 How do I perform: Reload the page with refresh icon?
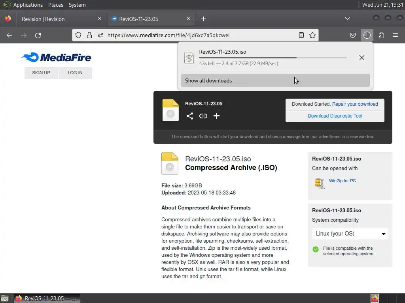[x=38, y=35]
